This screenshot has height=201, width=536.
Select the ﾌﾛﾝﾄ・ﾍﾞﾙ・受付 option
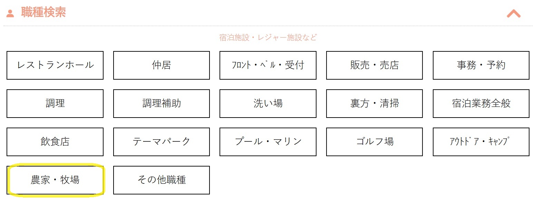[x=268, y=65]
